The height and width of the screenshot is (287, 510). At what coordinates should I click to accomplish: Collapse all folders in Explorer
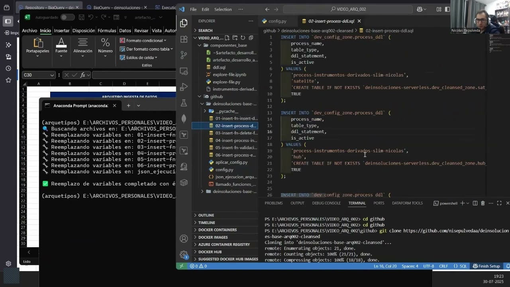251,38
